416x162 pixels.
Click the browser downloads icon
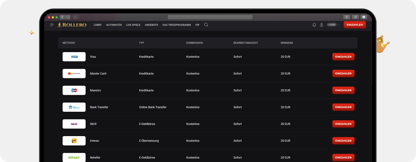[x=363, y=17]
